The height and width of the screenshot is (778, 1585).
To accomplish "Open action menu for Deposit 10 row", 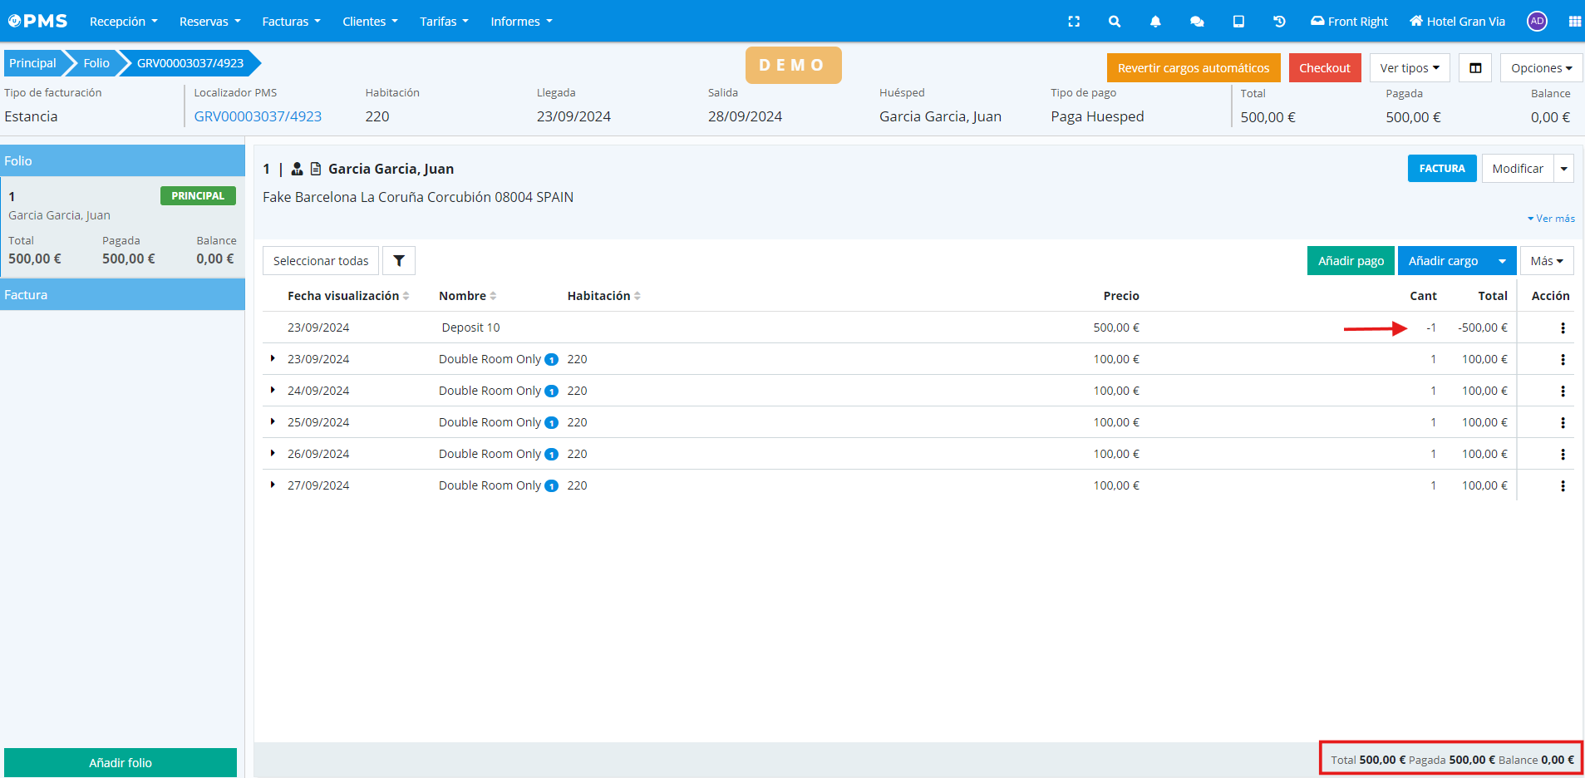I will coord(1563,328).
